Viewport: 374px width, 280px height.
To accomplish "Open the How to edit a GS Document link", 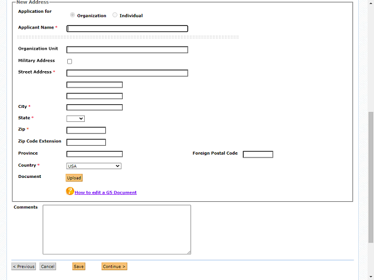I will (x=106, y=192).
